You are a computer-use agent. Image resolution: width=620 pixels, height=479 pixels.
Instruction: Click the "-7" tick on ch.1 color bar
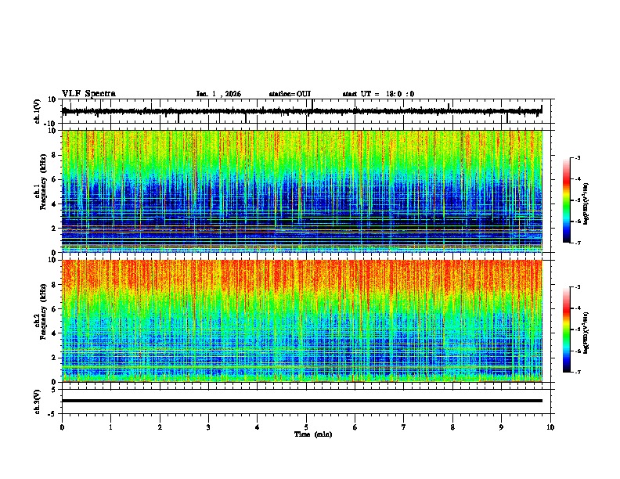click(x=577, y=243)
